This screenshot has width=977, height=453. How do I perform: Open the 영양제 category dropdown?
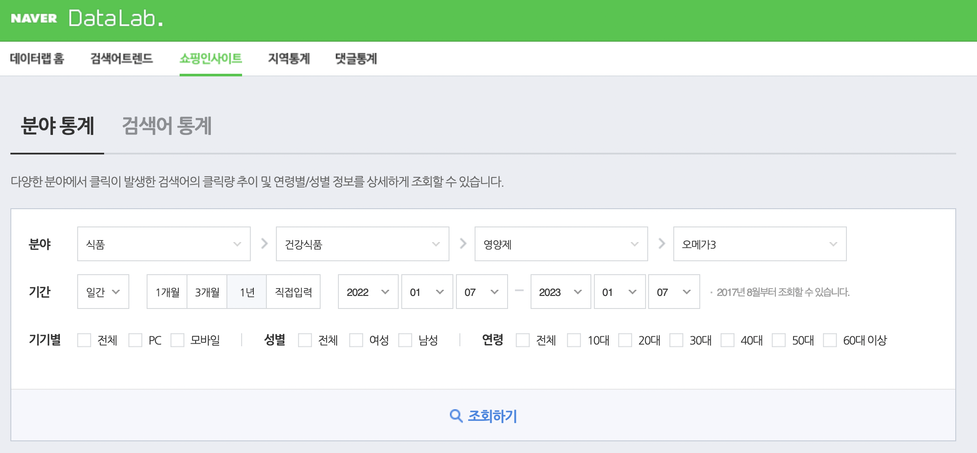tap(561, 244)
